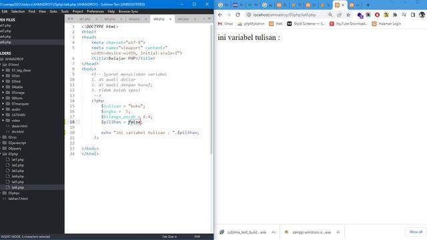Click the site info icon in the address bar
The width and height of the screenshot is (427, 240).
coord(249,15)
